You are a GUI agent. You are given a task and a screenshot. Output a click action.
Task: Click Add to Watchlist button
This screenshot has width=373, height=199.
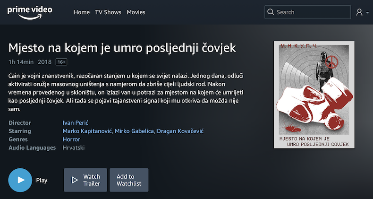[x=129, y=180]
